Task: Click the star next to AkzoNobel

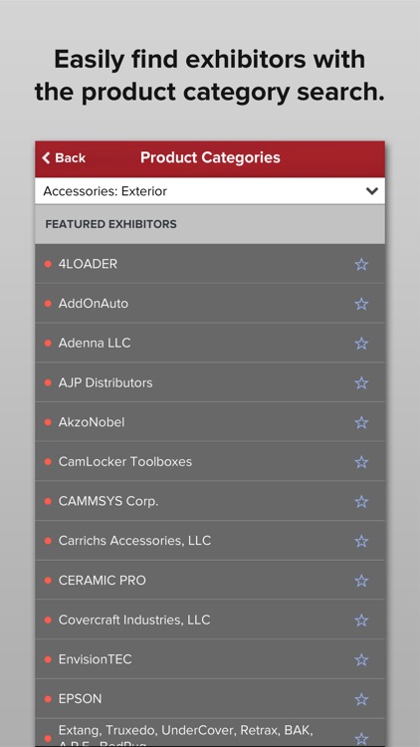Action: pos(361,422)
